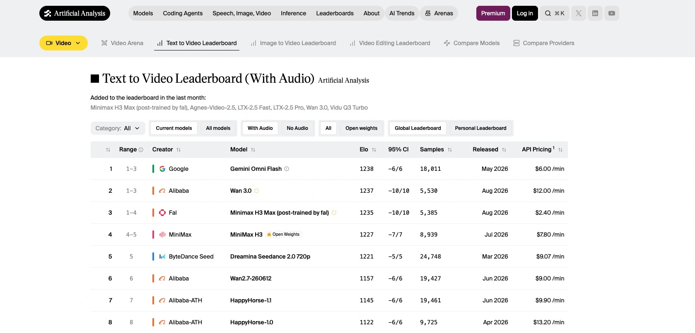This screenshot has width=695, height=333.
Task: Select the All models filter
Action: click(x=218, y=128)
